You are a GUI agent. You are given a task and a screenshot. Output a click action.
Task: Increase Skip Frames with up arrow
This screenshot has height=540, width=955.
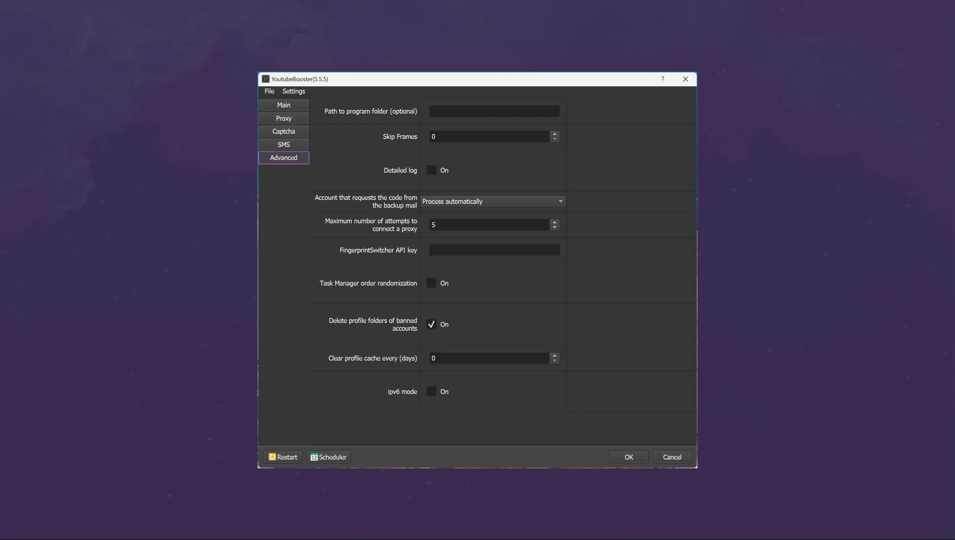click(554, 134)
